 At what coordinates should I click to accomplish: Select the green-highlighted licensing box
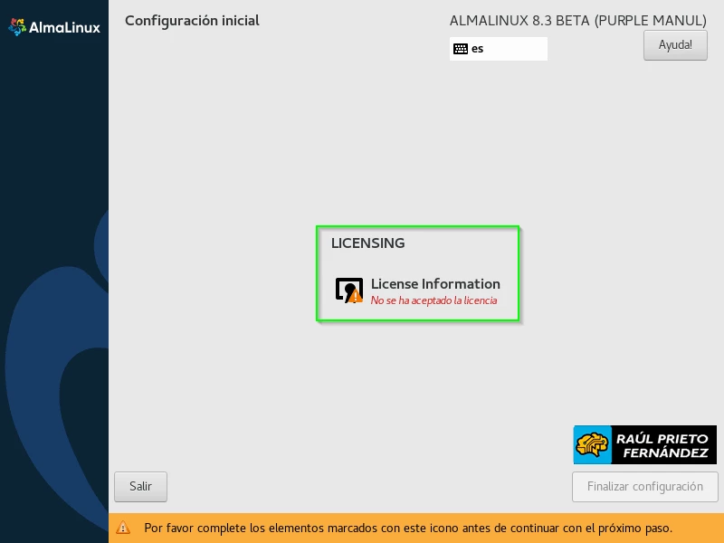coord(418,272)
